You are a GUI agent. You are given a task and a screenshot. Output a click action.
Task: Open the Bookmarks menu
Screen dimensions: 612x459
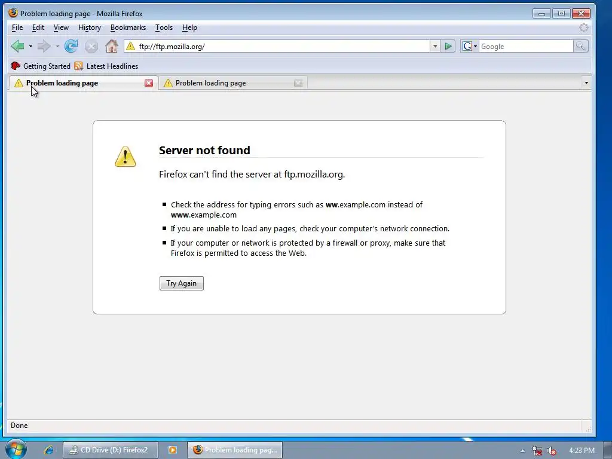coord(128,27)
